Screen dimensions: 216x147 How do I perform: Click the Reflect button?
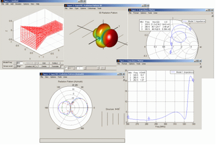click(x=55, y=63)
